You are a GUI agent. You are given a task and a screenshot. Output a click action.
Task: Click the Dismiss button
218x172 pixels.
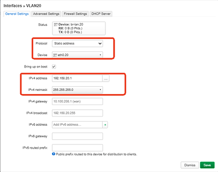coord(190,165)
